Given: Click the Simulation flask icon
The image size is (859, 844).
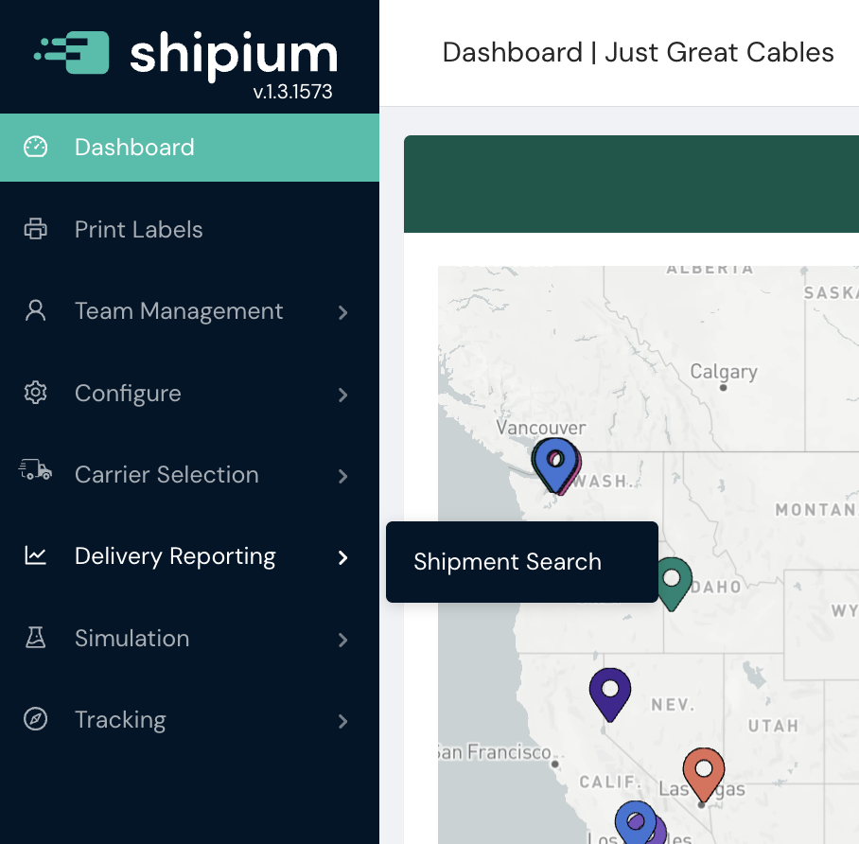Looking at the screenshot, I should [x=36, y=638].
